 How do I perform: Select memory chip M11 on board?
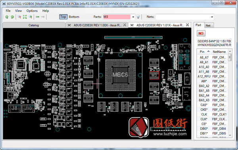tap(88, 74)
